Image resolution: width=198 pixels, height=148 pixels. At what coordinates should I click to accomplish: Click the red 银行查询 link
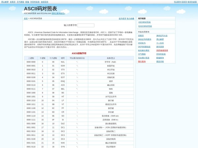pyautogui.click(x=142, y=61)
